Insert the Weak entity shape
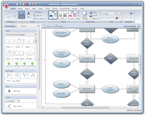Screen dimensions: 146x116 pos(19,53)
